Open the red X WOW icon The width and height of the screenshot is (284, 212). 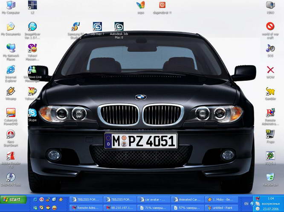270,72
